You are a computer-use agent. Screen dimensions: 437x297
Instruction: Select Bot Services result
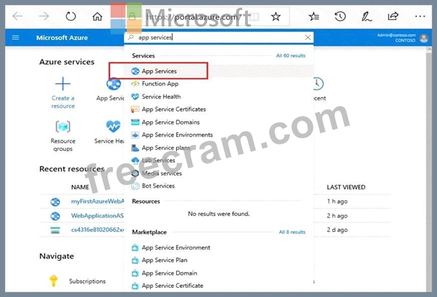point(218,186)
